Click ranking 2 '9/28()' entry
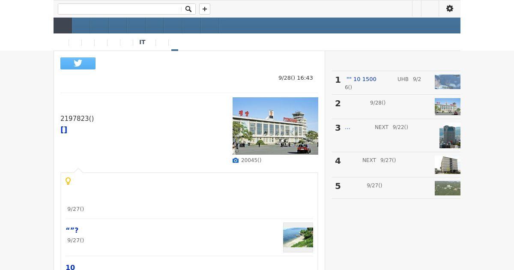 point(378,103)
